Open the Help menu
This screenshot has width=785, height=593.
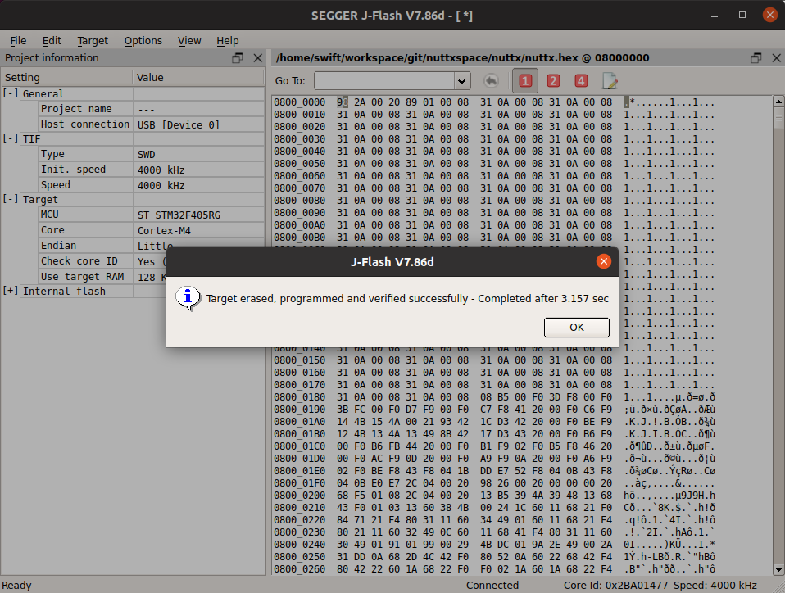227,40
